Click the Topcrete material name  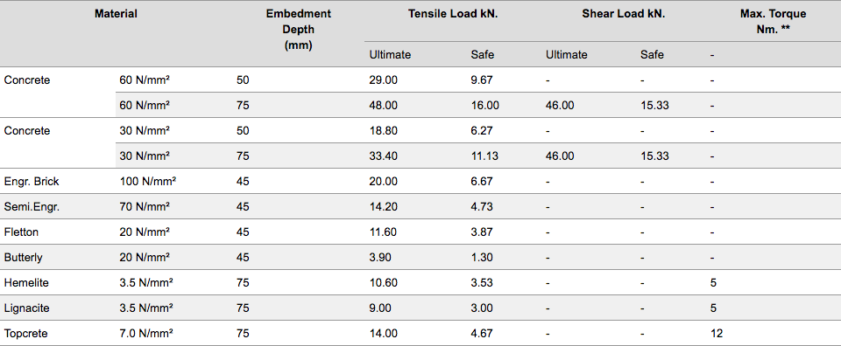25,334
